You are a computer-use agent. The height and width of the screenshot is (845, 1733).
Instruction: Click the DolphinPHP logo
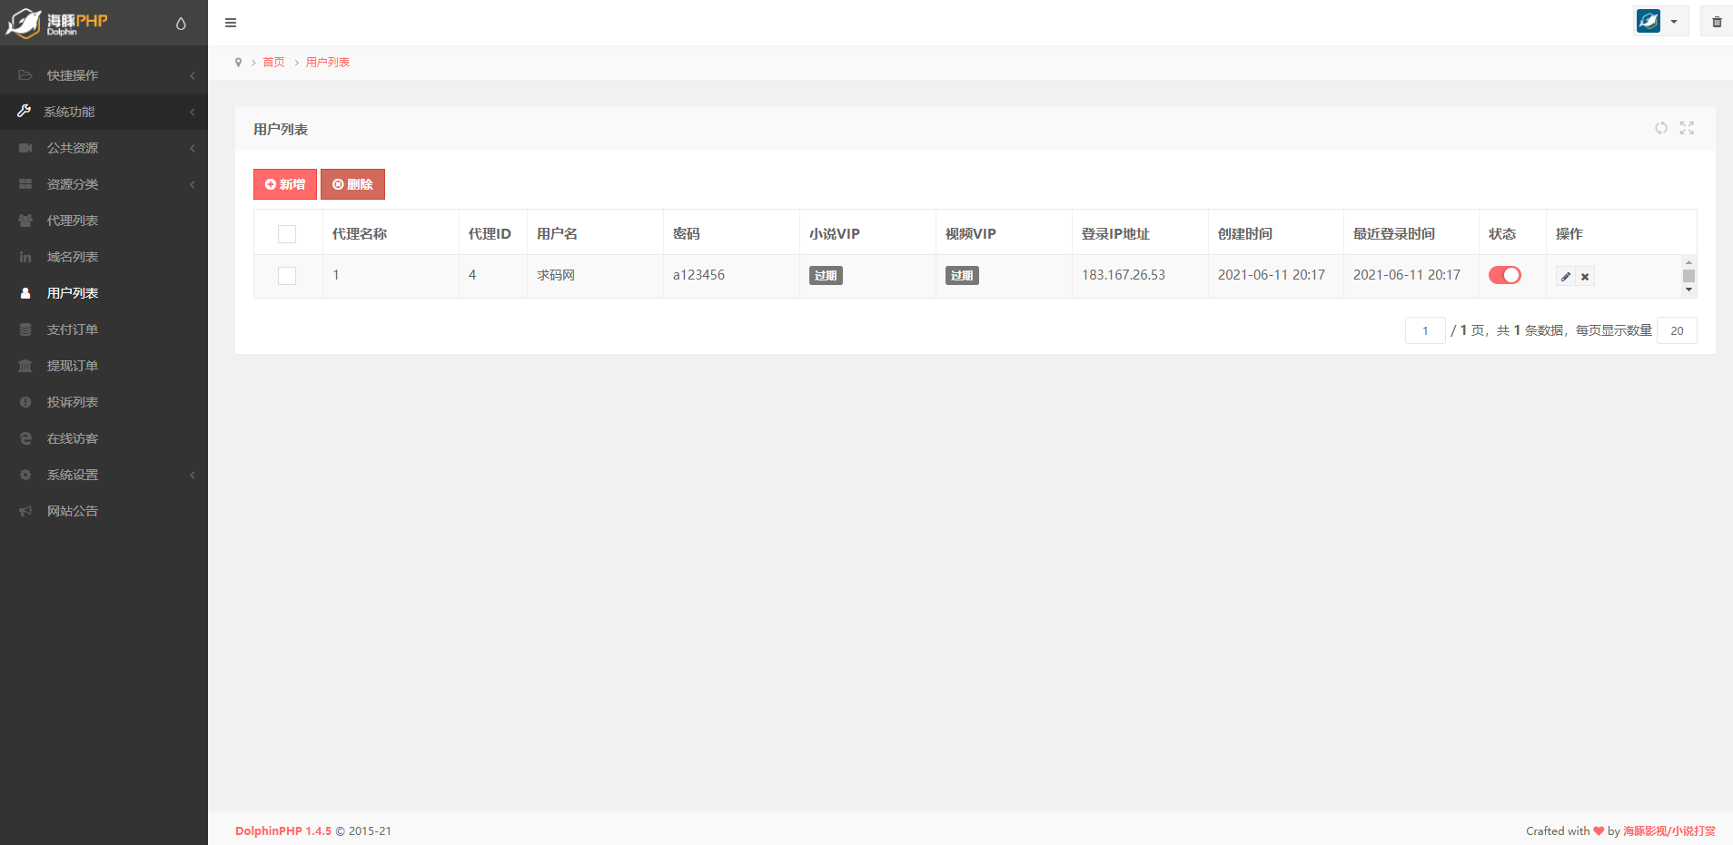click(x=56, y=23)
